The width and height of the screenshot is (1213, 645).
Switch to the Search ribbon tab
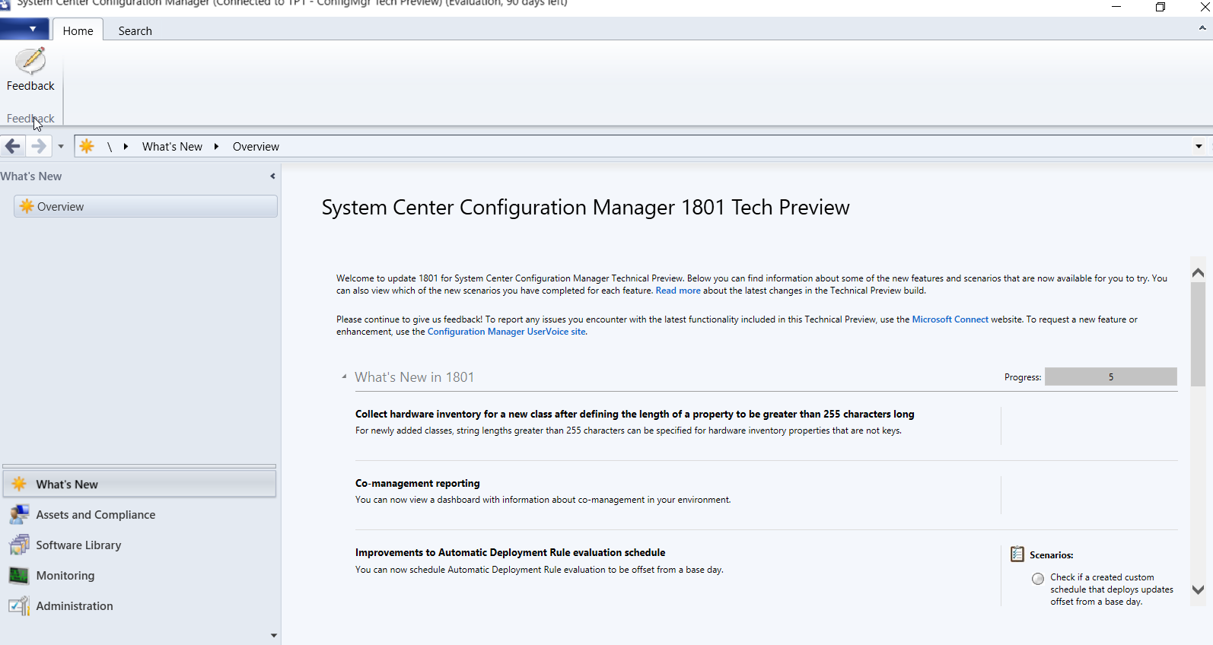click(x=135, y=30)
